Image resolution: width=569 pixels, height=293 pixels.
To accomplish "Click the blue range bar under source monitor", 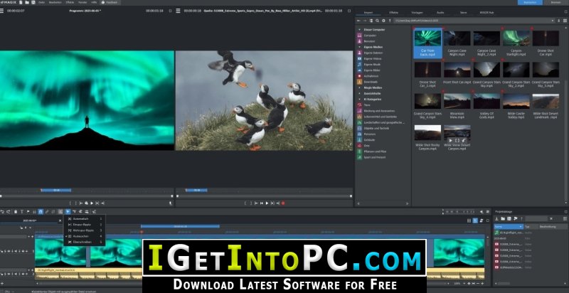I will (196, 190).
